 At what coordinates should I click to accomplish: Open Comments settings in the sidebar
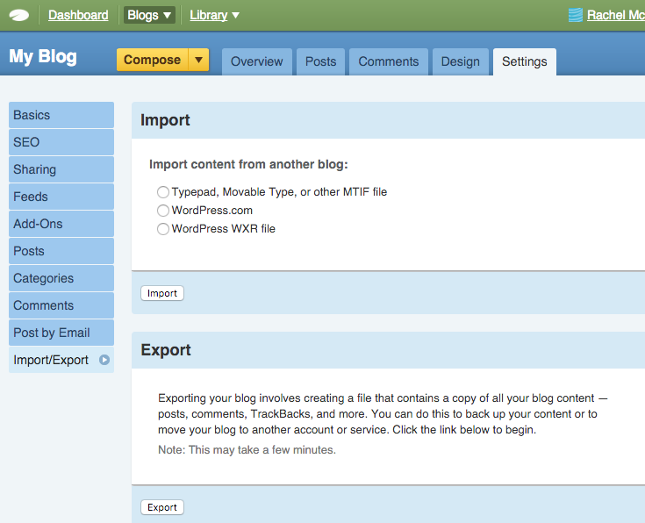61,304
